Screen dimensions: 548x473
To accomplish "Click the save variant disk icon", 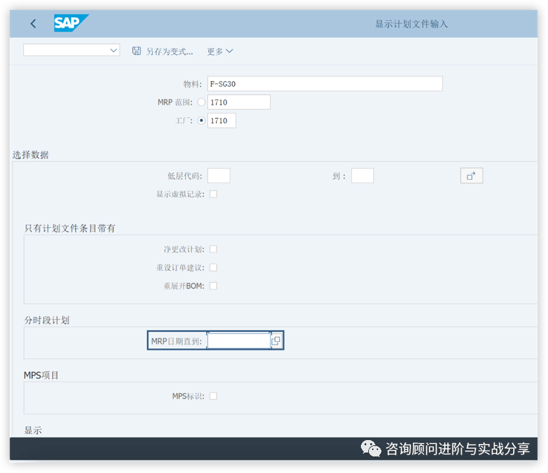I will (137, 50).
